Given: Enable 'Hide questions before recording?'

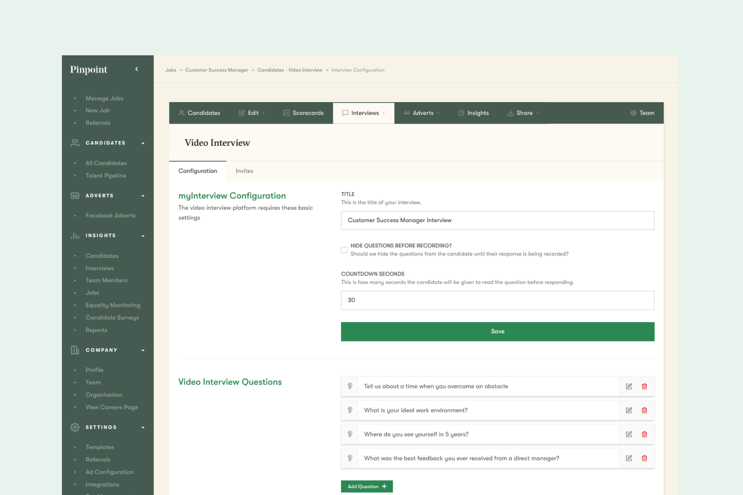Looking at the screenshot, I should 344,250.
